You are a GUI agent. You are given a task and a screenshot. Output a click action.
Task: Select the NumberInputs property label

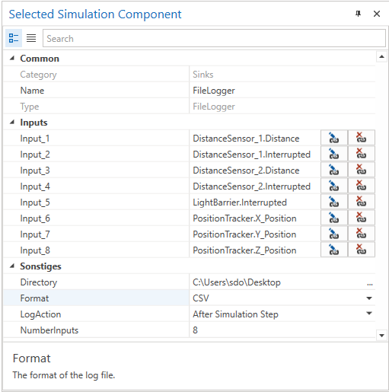coord(49,330)
